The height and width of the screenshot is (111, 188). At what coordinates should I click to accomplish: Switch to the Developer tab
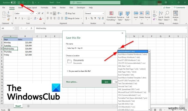pos(81,7)
